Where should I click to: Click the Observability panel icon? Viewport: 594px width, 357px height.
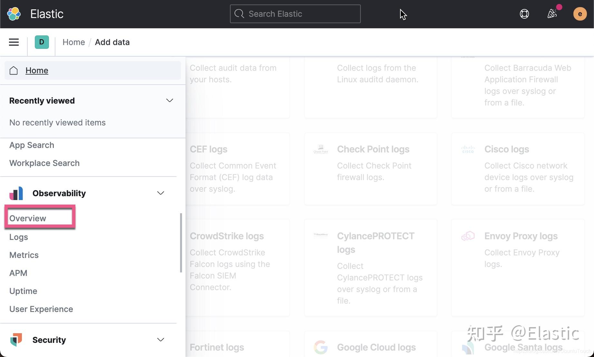pyautogui.click(x=16, y=193)
